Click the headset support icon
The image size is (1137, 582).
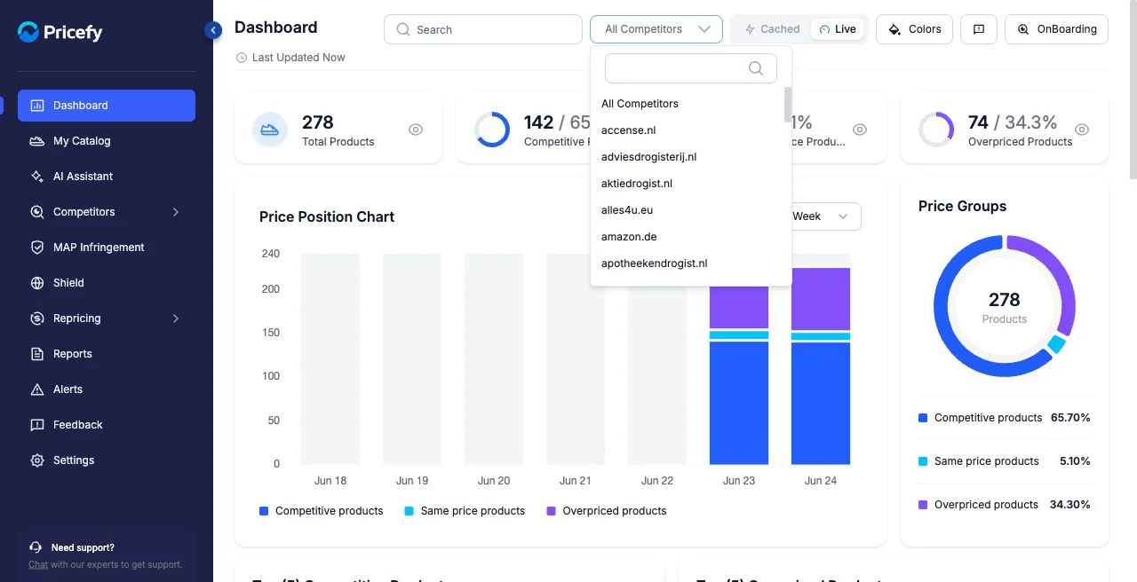36,547
